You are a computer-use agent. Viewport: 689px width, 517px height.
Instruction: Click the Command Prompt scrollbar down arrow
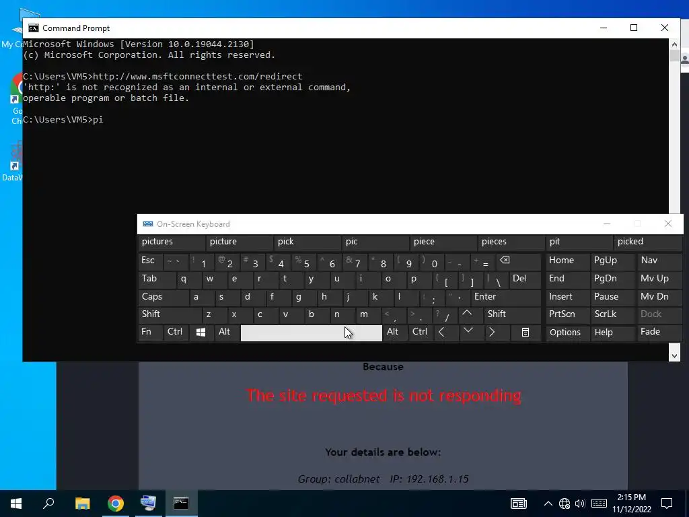coord(674,356)
